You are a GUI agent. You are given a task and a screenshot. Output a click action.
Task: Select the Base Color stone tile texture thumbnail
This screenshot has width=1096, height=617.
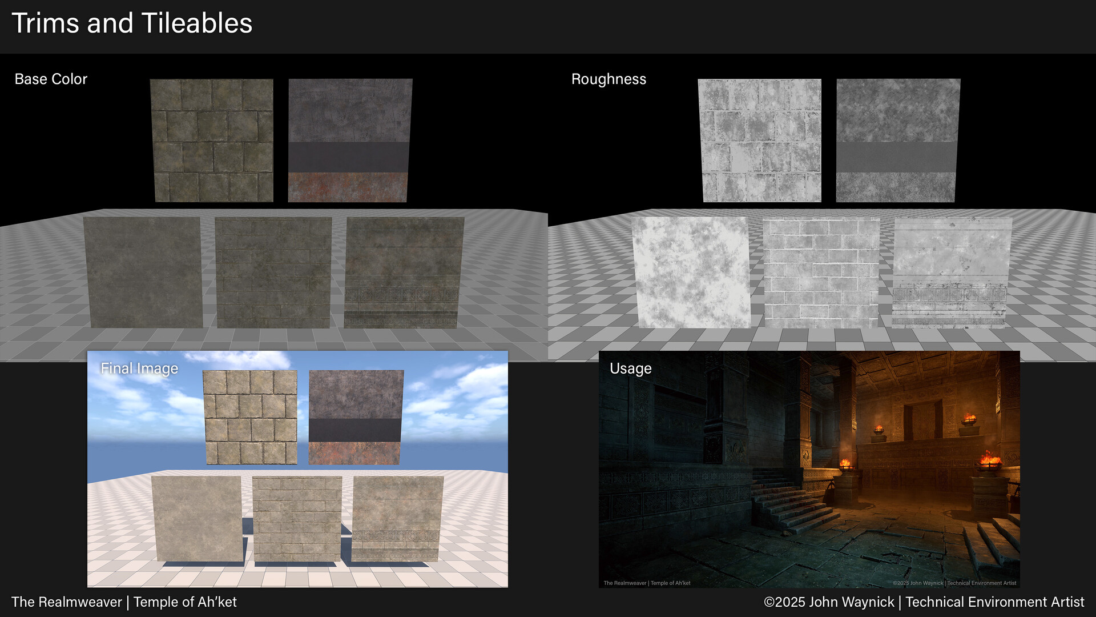coord(212,140)
